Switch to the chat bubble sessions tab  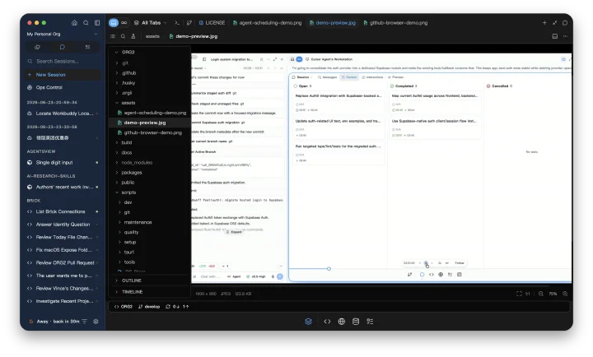pos(63,47)
